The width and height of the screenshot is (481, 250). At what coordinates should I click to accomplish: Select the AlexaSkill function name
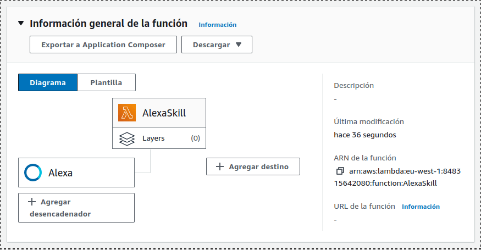(164, 113)
